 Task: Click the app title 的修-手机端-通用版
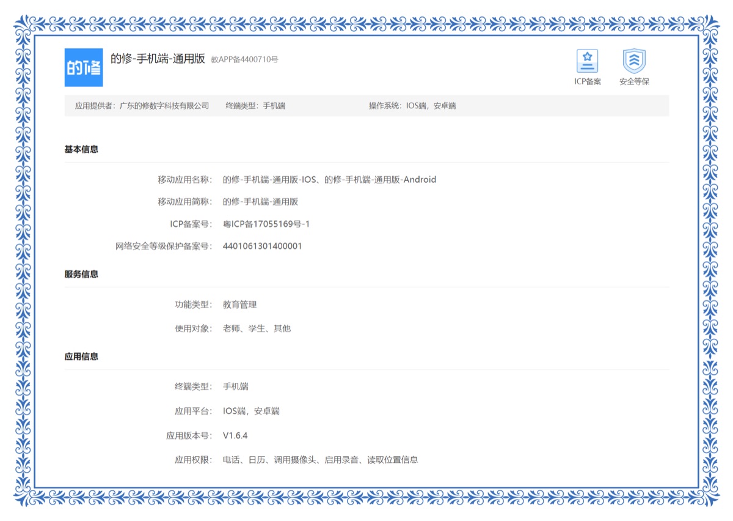pyautogui.click(x=158, y=59)
